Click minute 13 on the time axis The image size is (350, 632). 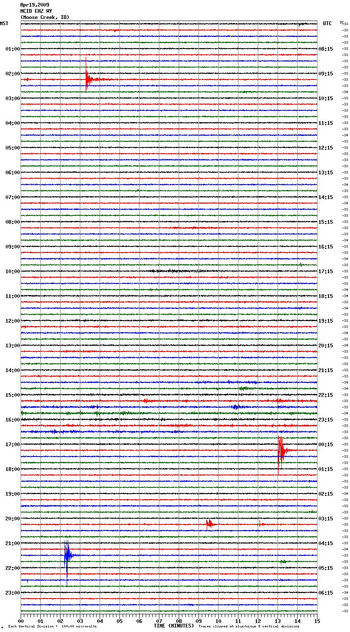pos(278,621)
